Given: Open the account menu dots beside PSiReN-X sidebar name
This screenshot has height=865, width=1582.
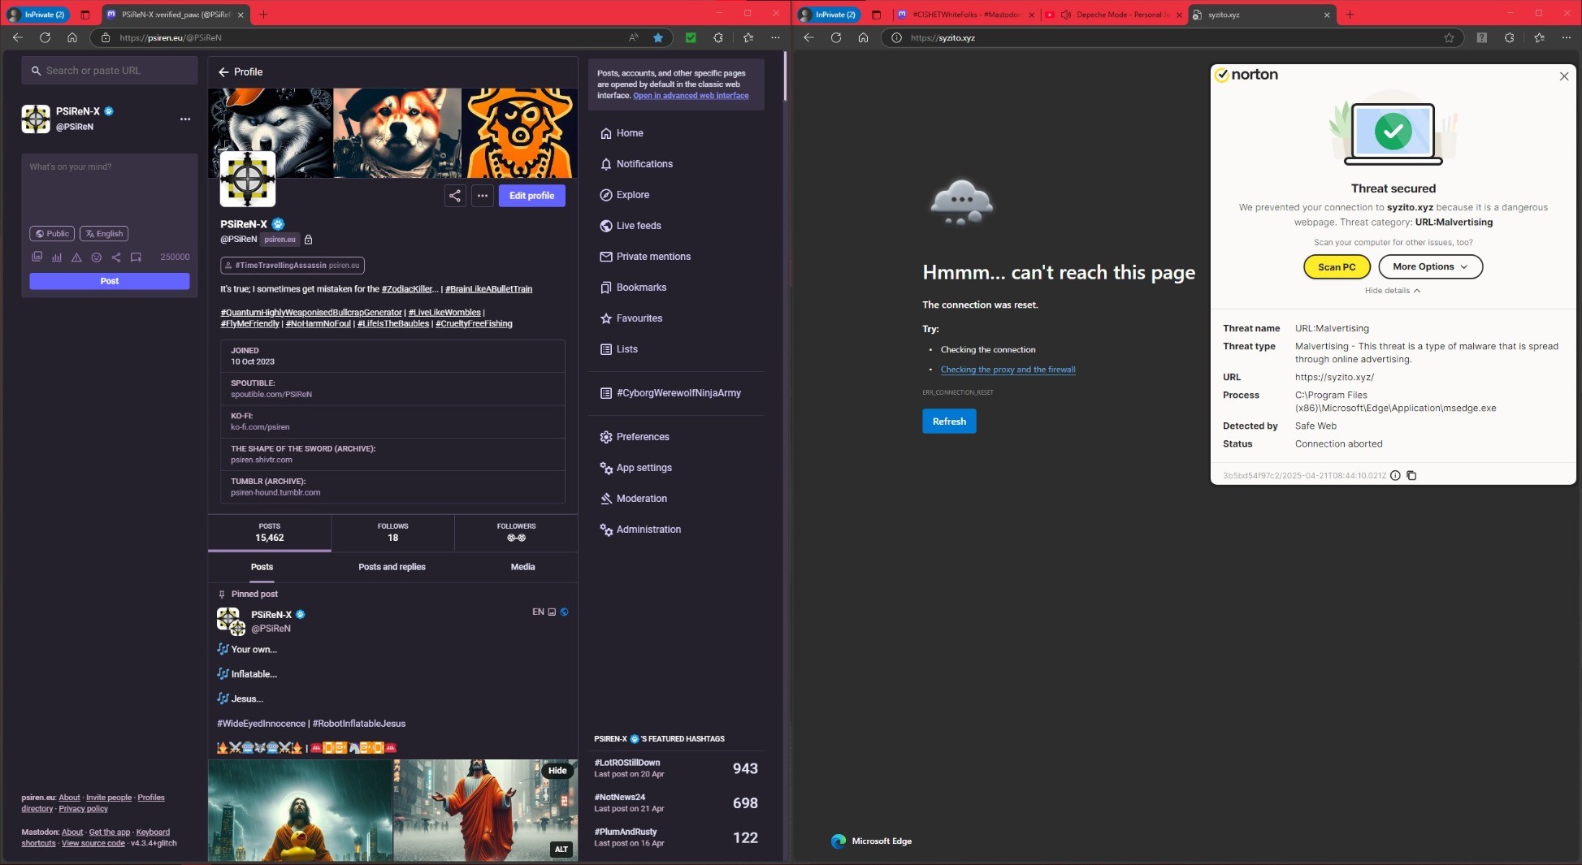Looking at the screenshot, I should coord(185,119).
